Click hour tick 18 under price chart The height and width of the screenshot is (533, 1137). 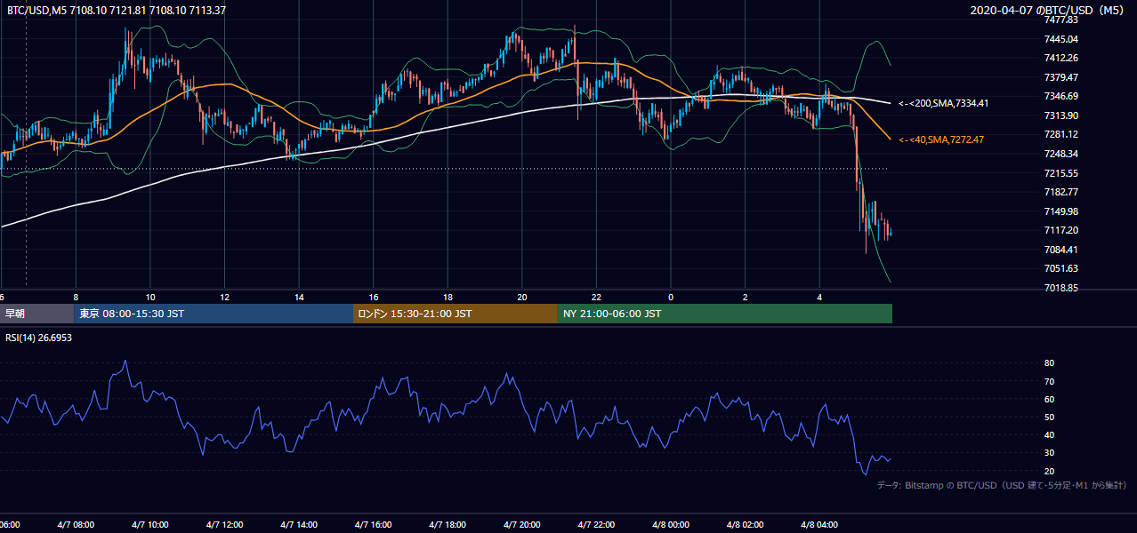coord(448,297)
